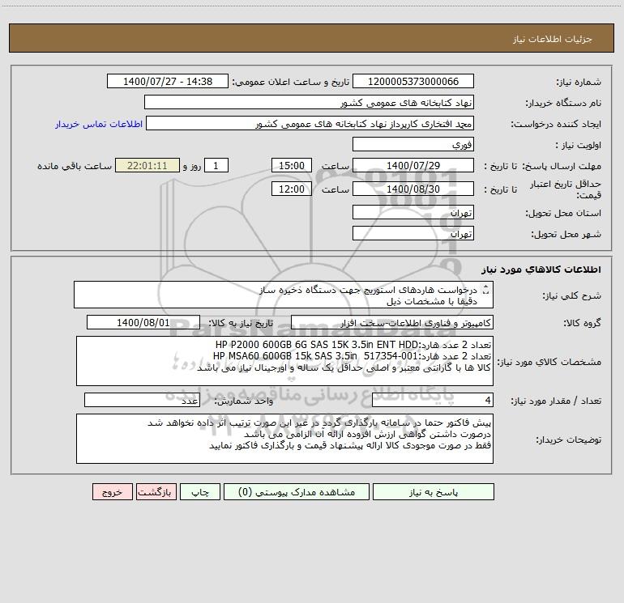The height and width of the screenshot is (603, 624).
Task: Open مشاهده مدارک پیوستی (0) button
Action: tap(297, 491)
